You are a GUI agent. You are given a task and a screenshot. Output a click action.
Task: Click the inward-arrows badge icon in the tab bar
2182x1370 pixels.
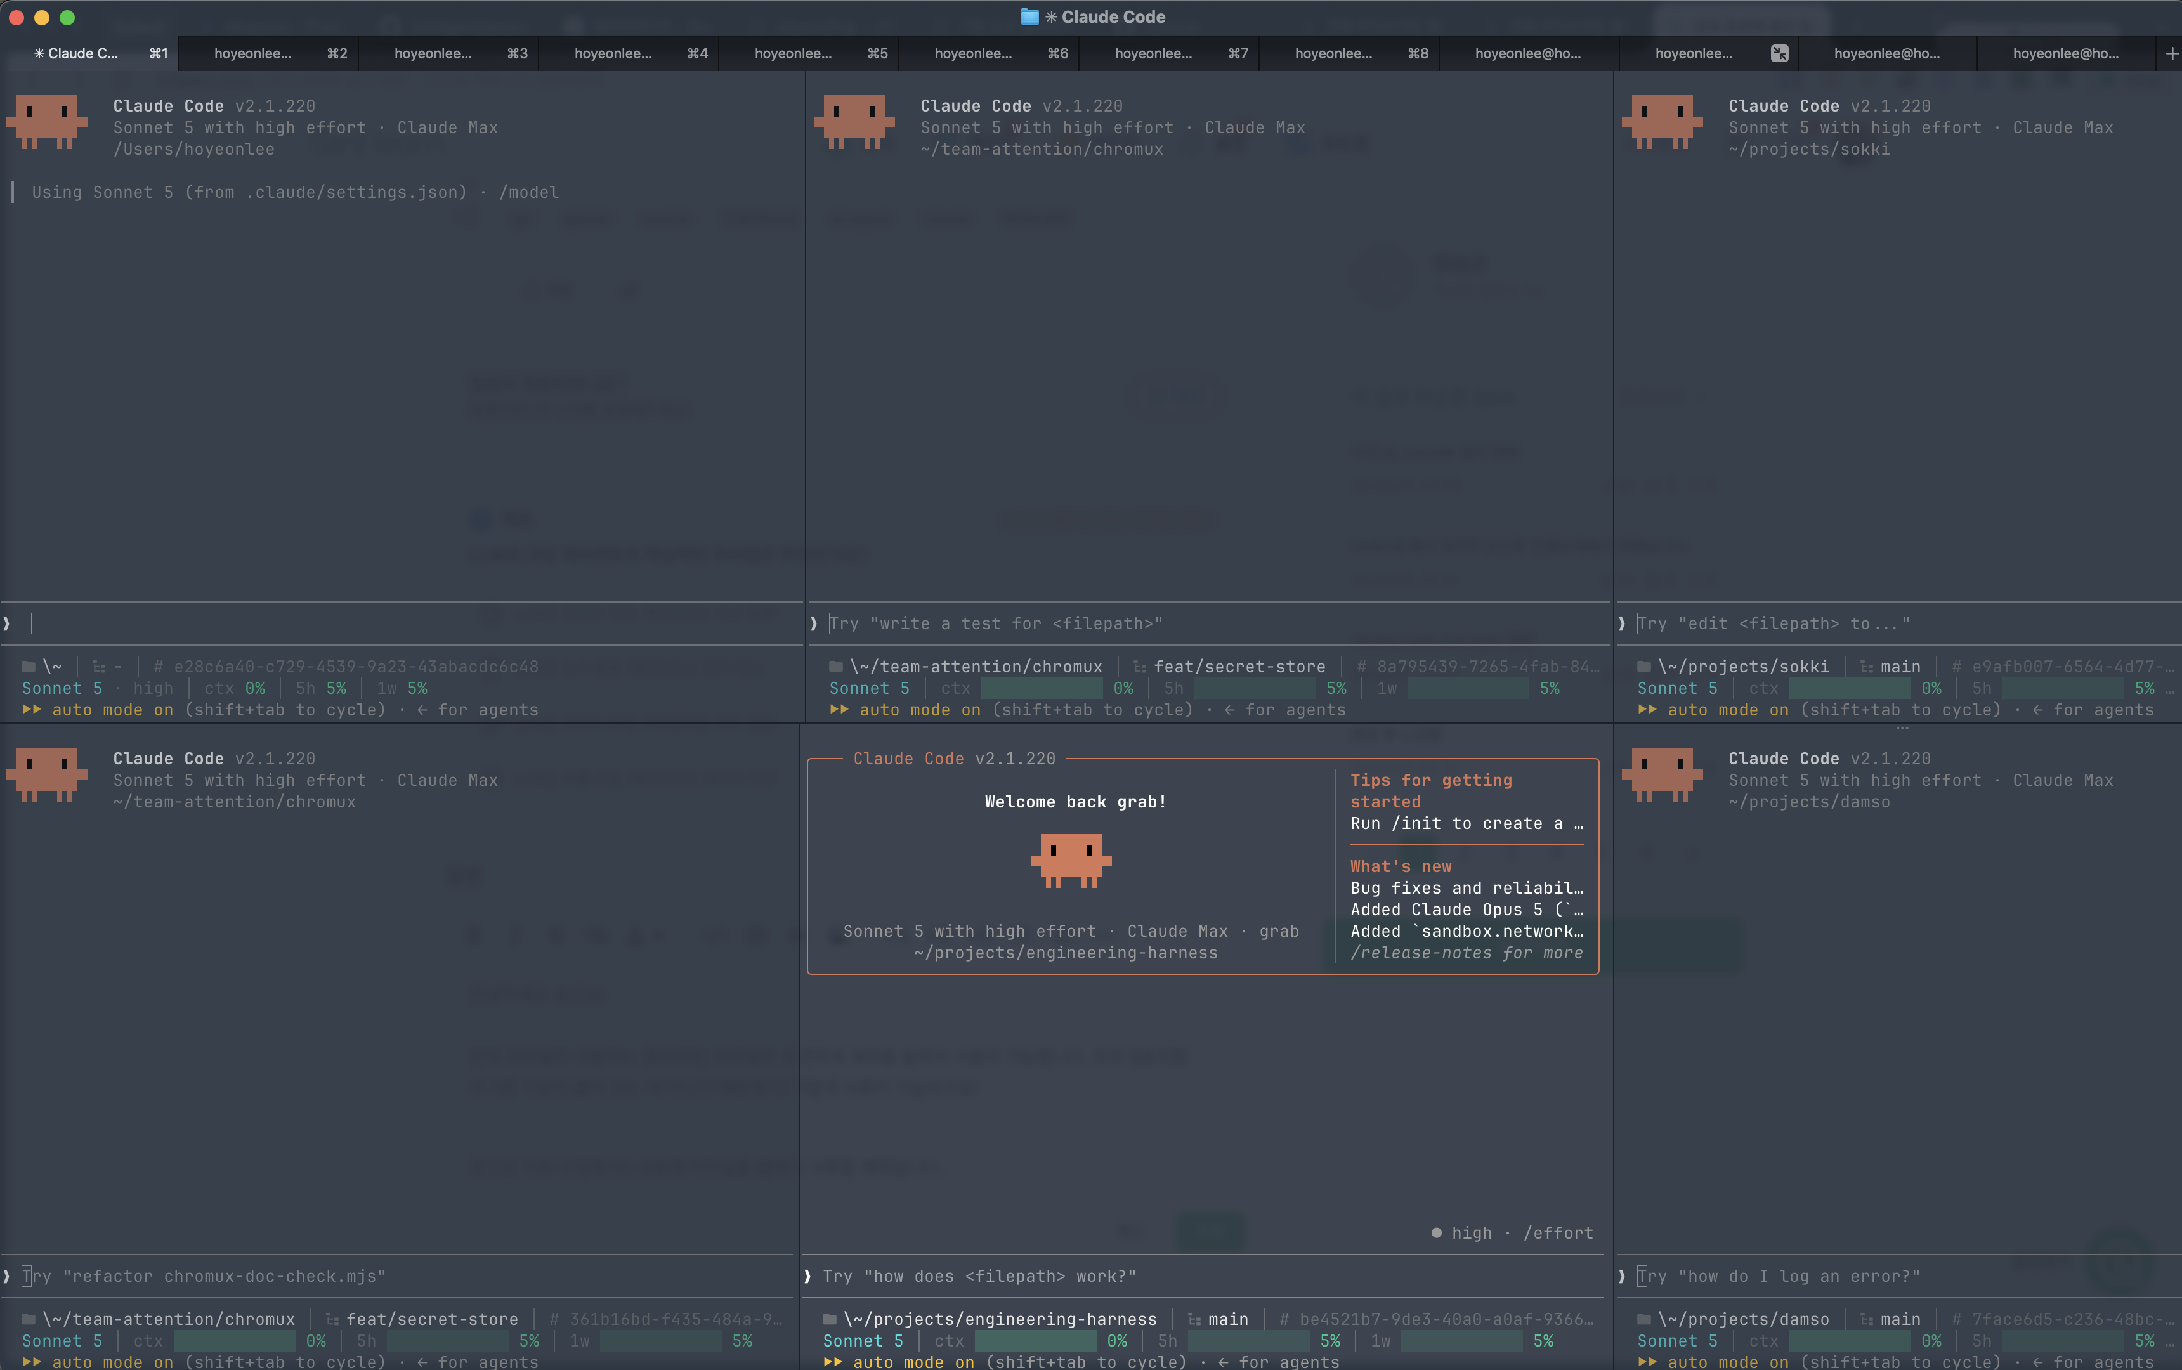[1780, 53]
